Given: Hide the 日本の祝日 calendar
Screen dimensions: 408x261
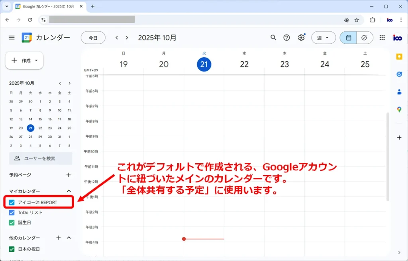Looking at the screenshot, I should [12, 249].
